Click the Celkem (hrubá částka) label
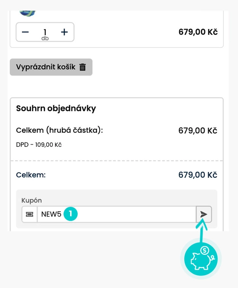 60,130
